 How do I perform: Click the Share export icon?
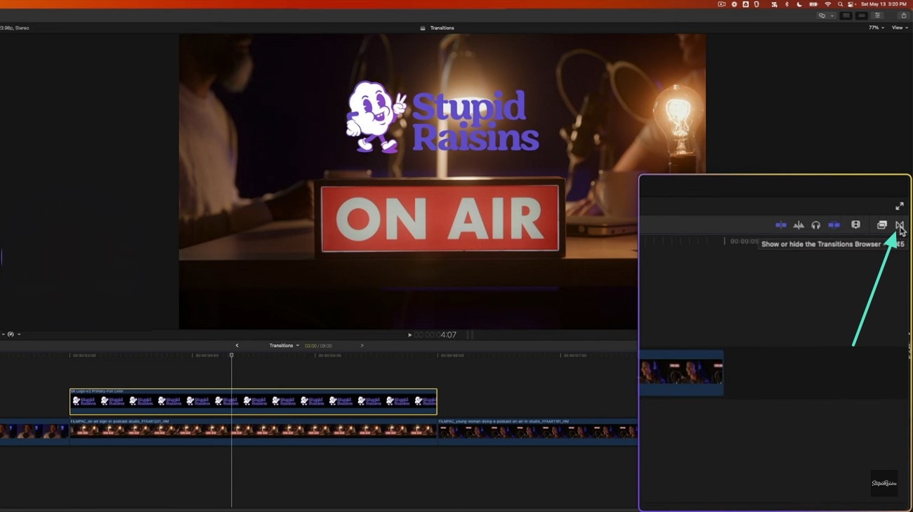point(904,15)
